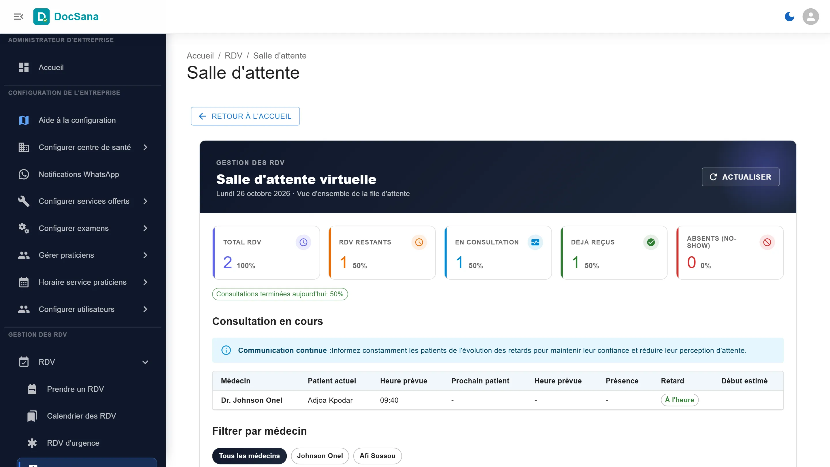Viewport: 830px width, 467px height.
Task: Collapse the sidebar with the hamburger menu icon
Action: coord(19,16)
